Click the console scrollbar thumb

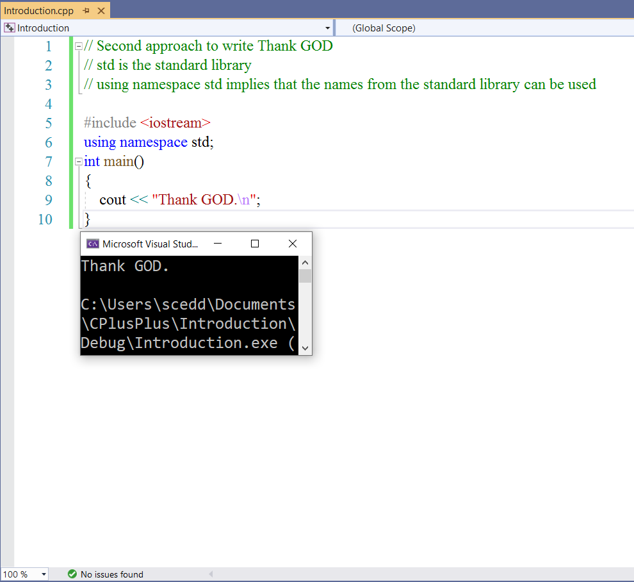point(305,276)
